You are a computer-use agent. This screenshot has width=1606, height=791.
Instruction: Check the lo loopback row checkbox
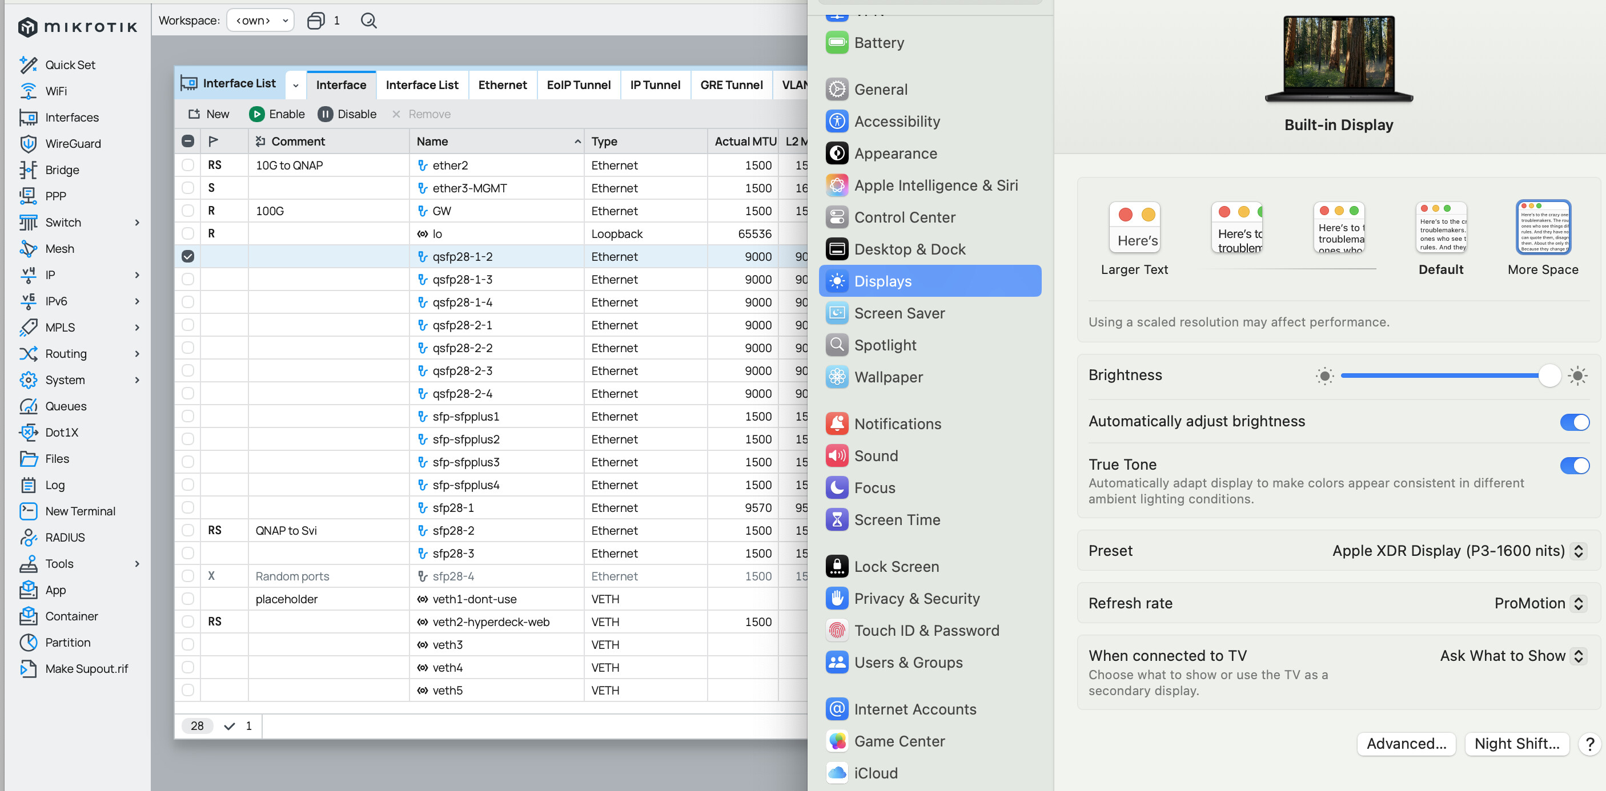(188, 233)
